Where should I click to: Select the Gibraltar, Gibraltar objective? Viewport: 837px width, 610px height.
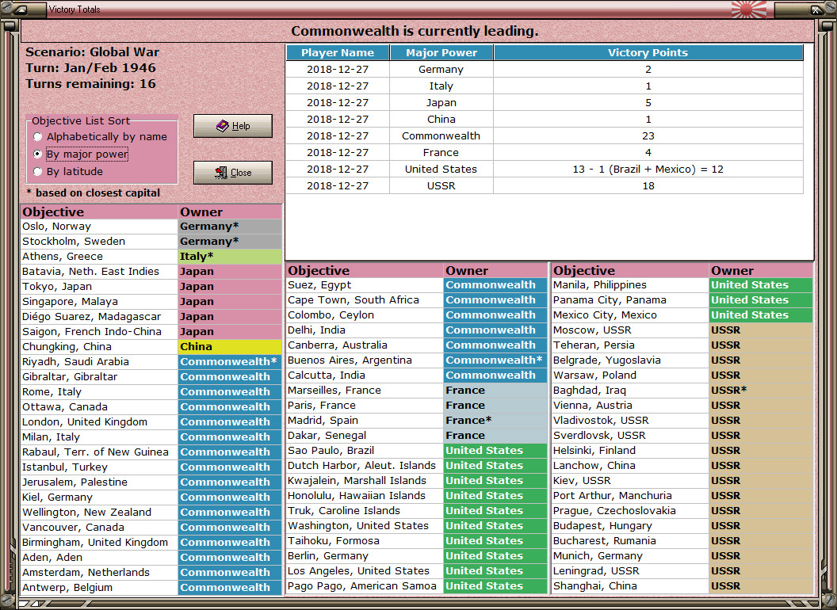[x=99, y=377]
